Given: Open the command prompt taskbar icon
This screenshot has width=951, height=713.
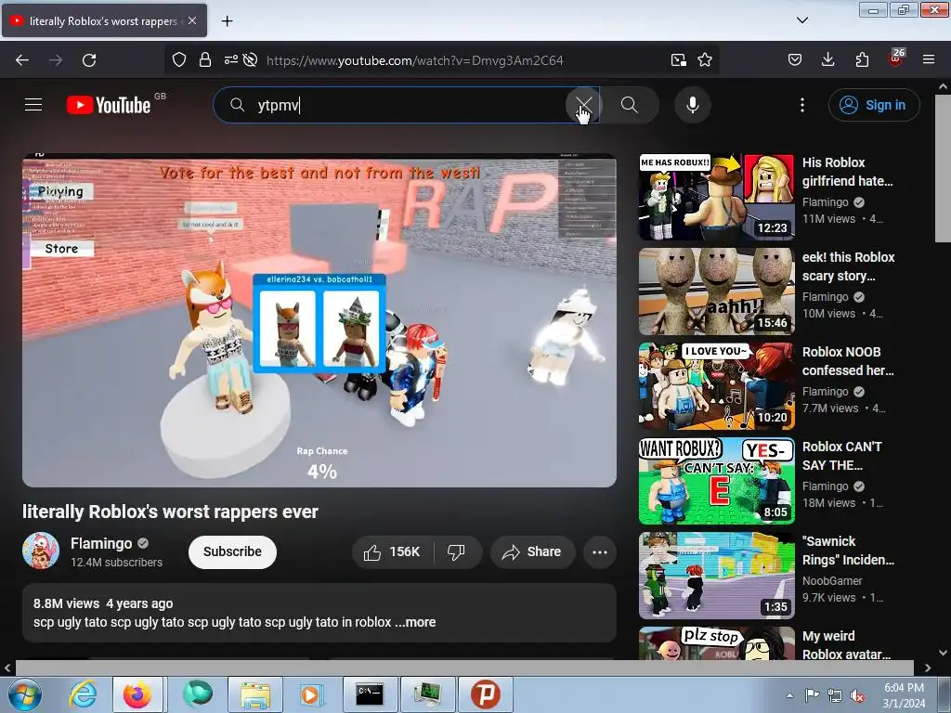Looking at the screenshot, I should point(370,694).
